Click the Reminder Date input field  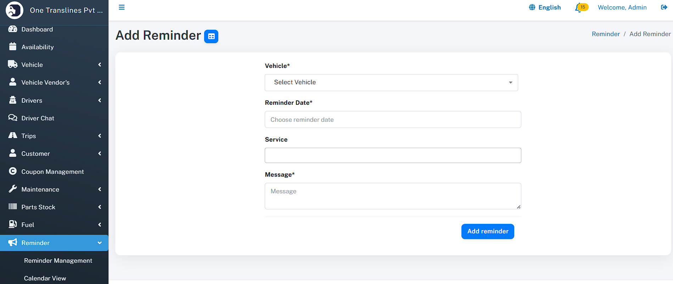point(393,120)
